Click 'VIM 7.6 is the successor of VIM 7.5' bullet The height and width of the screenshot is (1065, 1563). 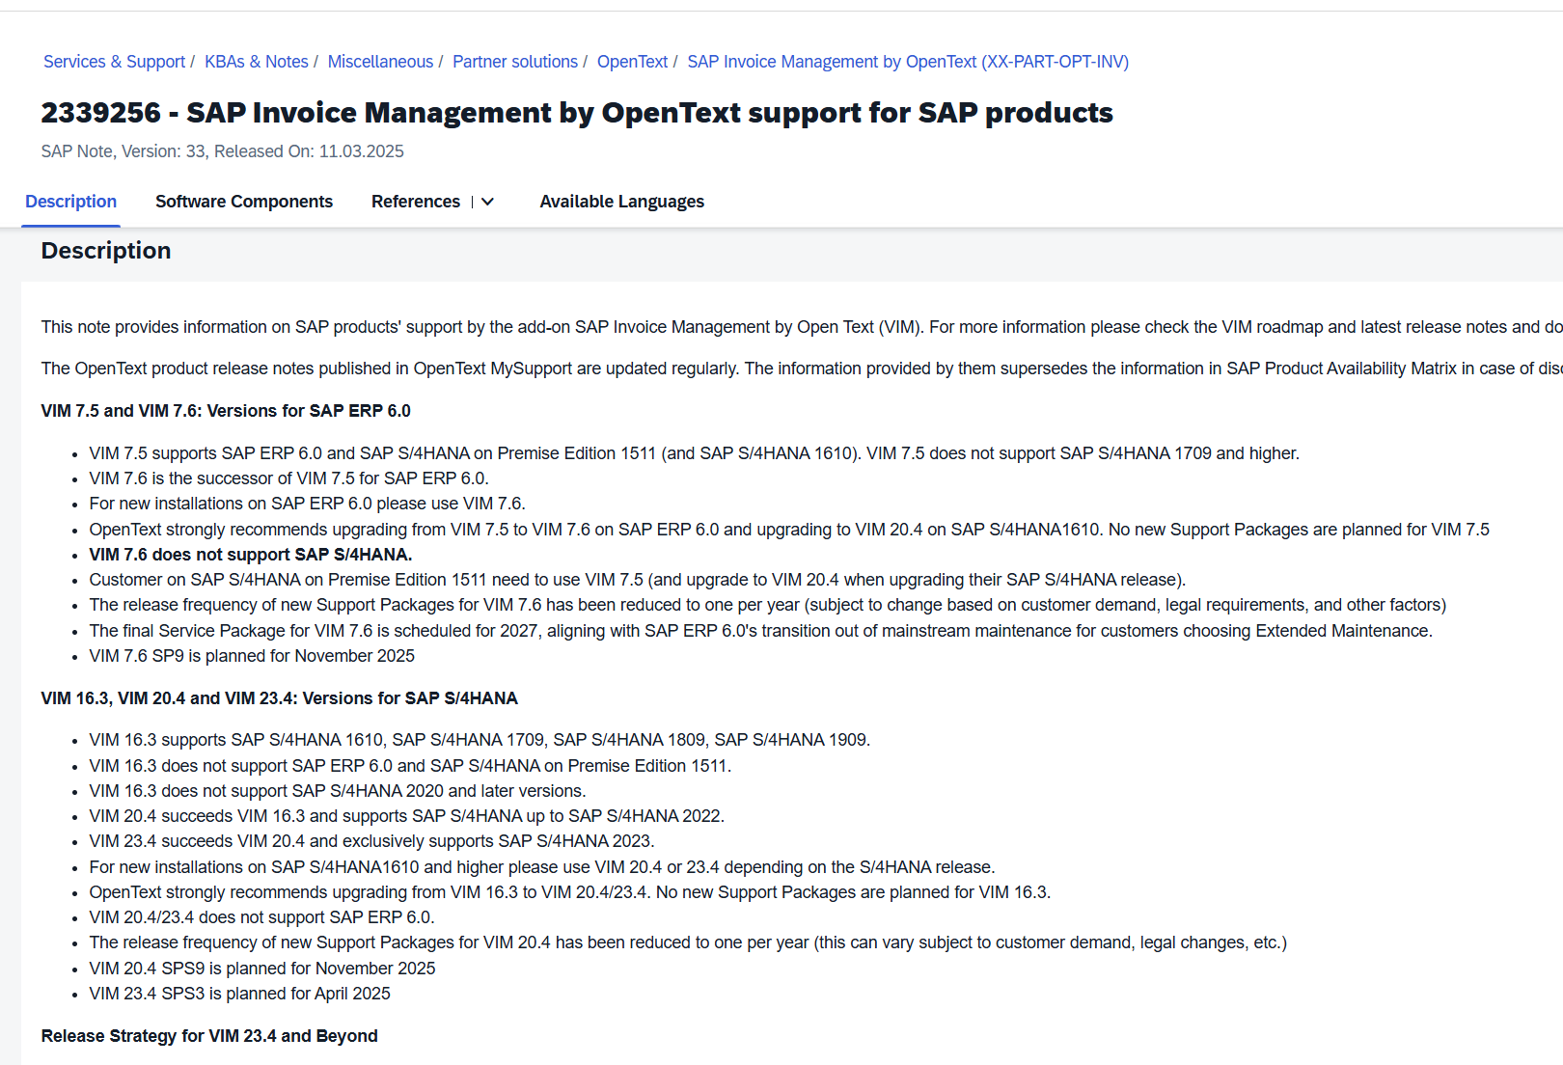289,478
